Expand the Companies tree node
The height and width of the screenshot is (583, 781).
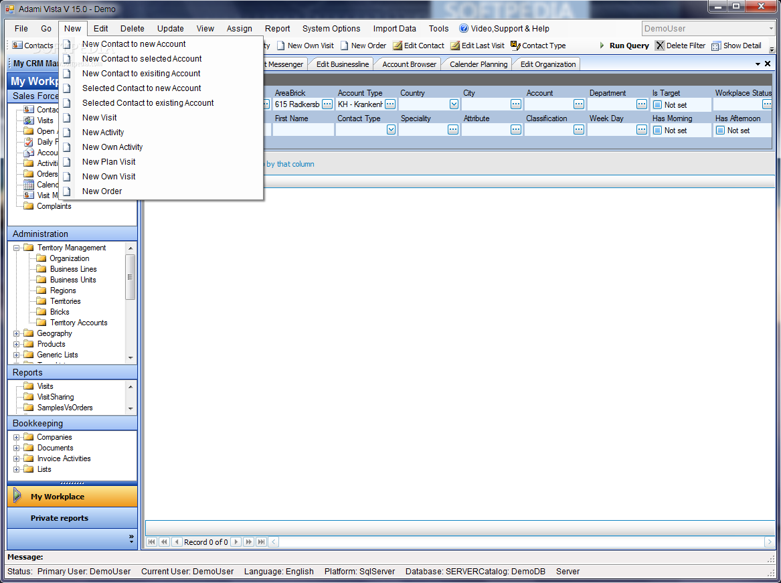pos(17,437)
